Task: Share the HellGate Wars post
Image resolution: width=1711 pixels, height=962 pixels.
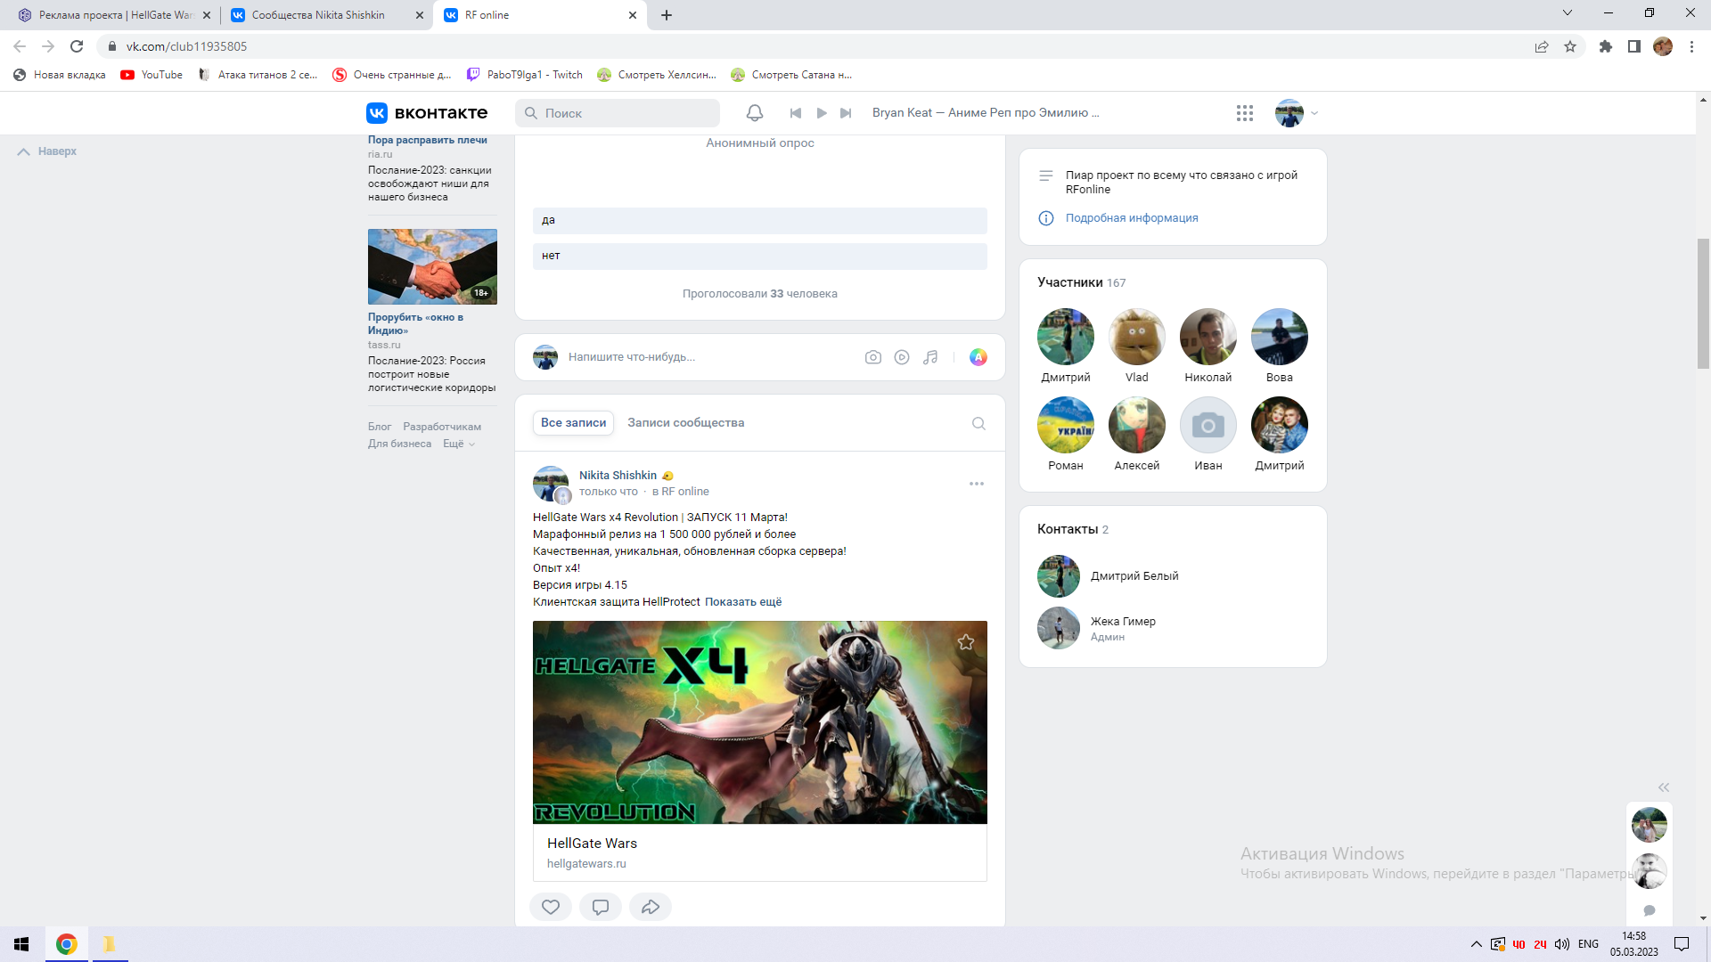Action: [651, 907]
